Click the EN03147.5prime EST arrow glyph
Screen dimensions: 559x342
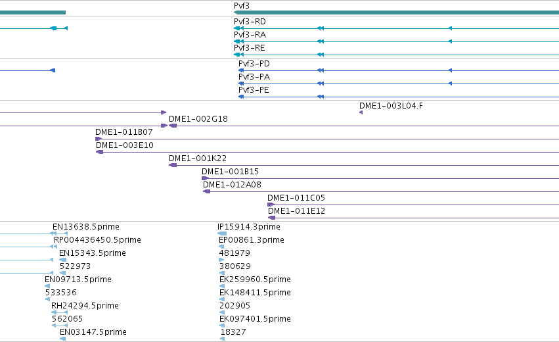tap(63, 339)
